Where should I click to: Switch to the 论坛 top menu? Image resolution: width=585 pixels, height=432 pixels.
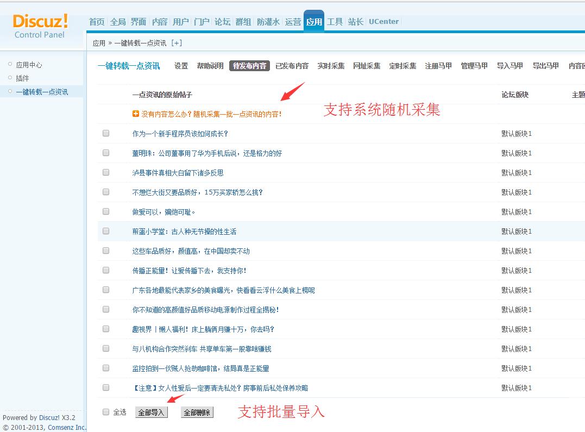[x=222, y=22]
